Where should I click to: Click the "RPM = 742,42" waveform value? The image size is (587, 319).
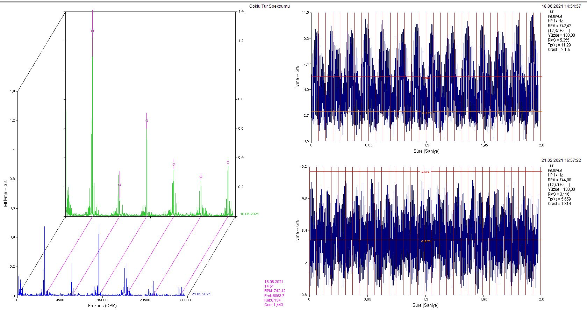click(x=560, y=26)
